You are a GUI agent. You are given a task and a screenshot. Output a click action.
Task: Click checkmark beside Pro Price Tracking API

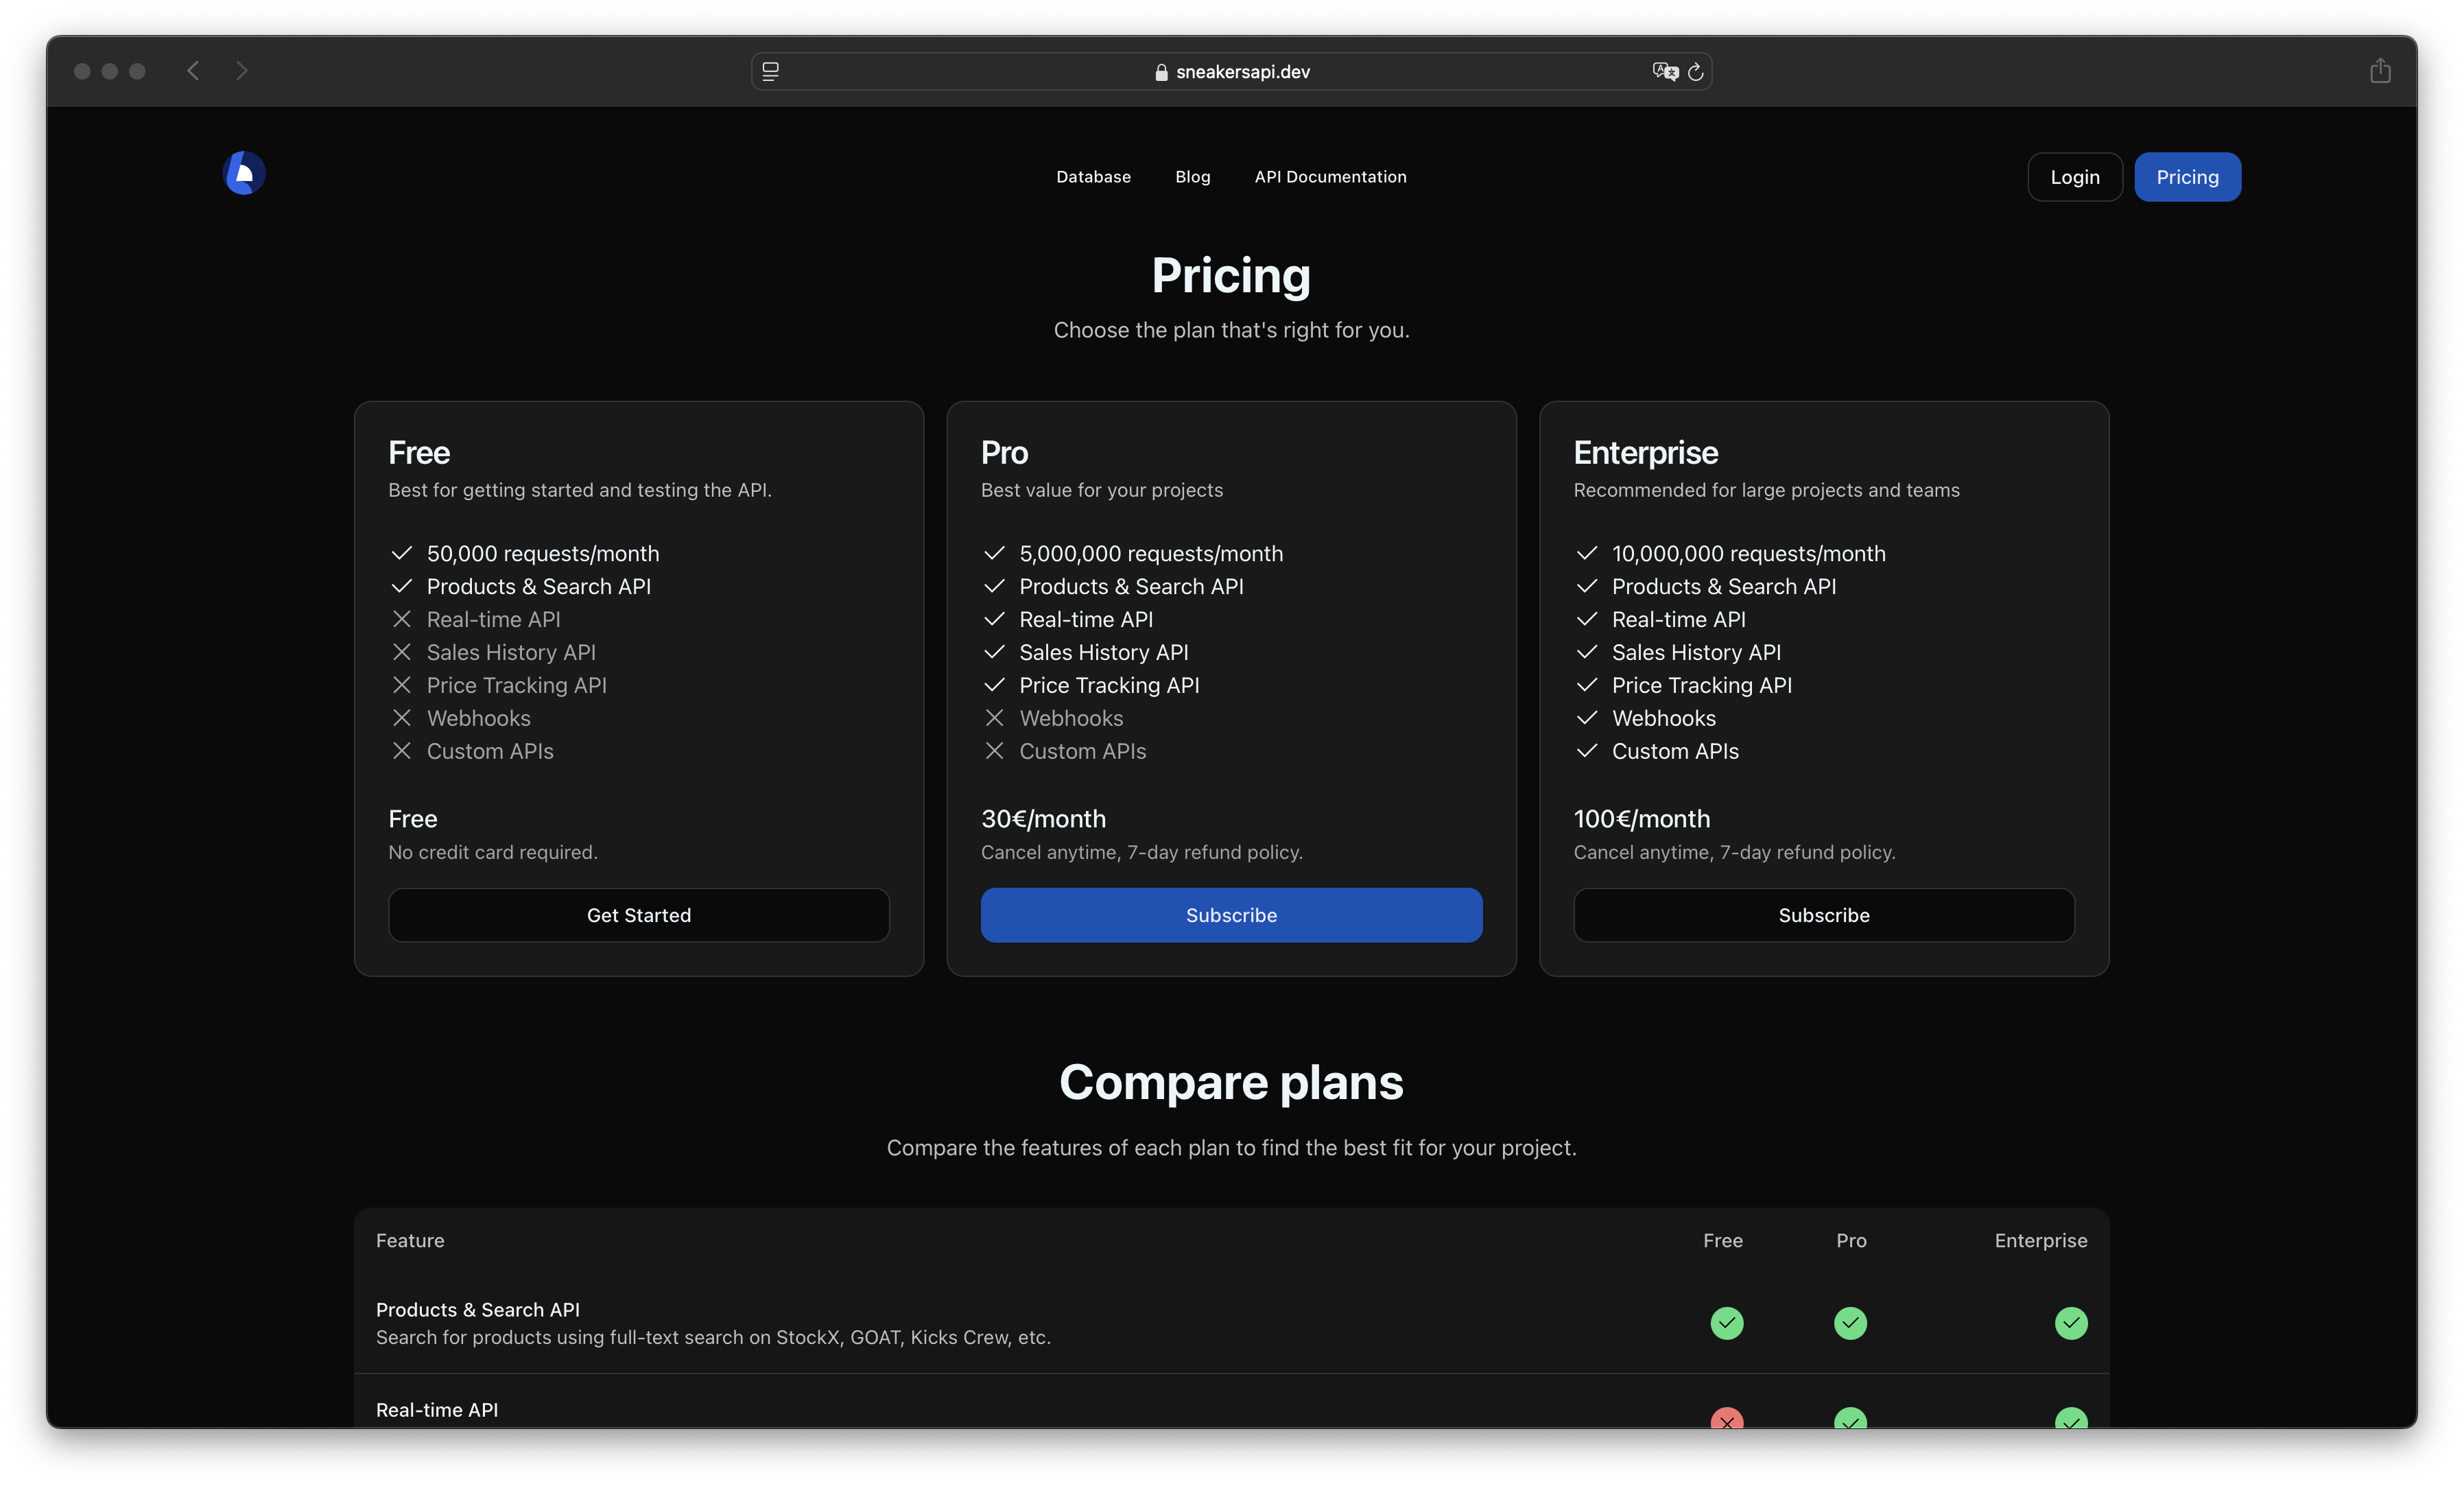[x=994, y=685]
